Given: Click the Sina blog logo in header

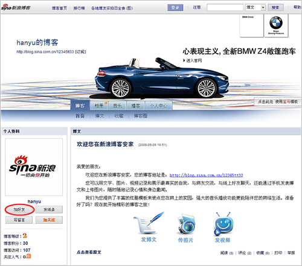Looking at the screenshot, I should (x=16, y=7).
